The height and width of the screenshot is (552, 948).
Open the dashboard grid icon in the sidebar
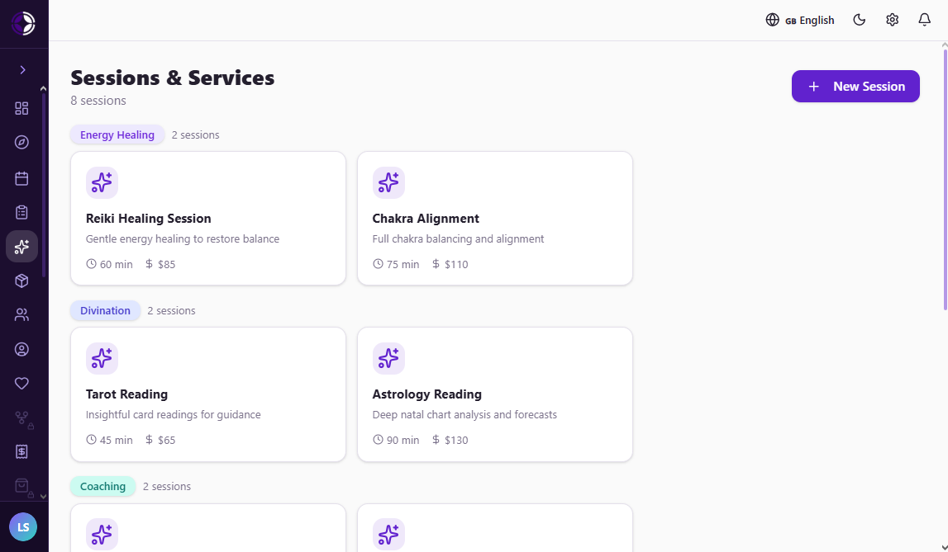click(21, 108)
